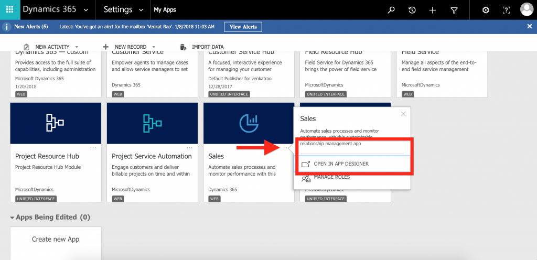This screenshot has height=260, width=537.
Task: Open the app launcher waffle icon
Action: 9,9
